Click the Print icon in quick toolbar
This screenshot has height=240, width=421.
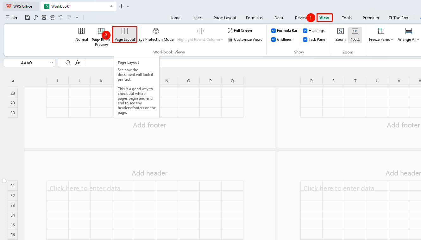(44, 17)
